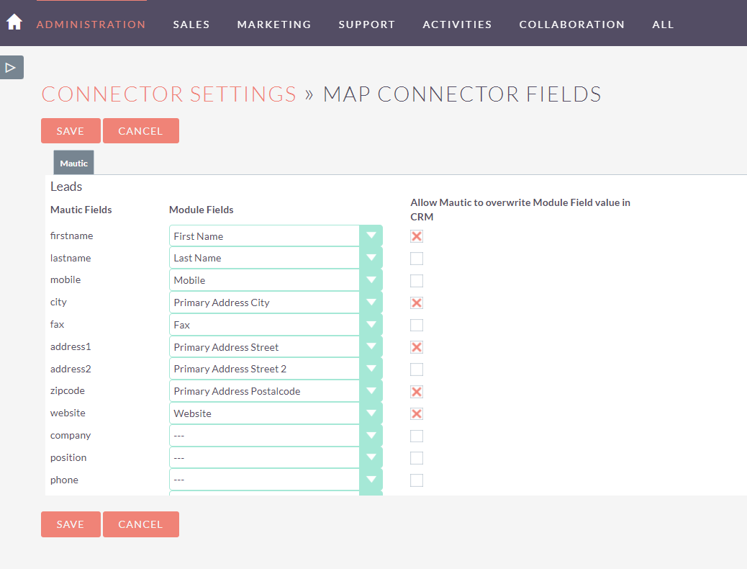747x569 pixels.
Task: Disable overwrite checkbox for city field
Action: point(417,303)
